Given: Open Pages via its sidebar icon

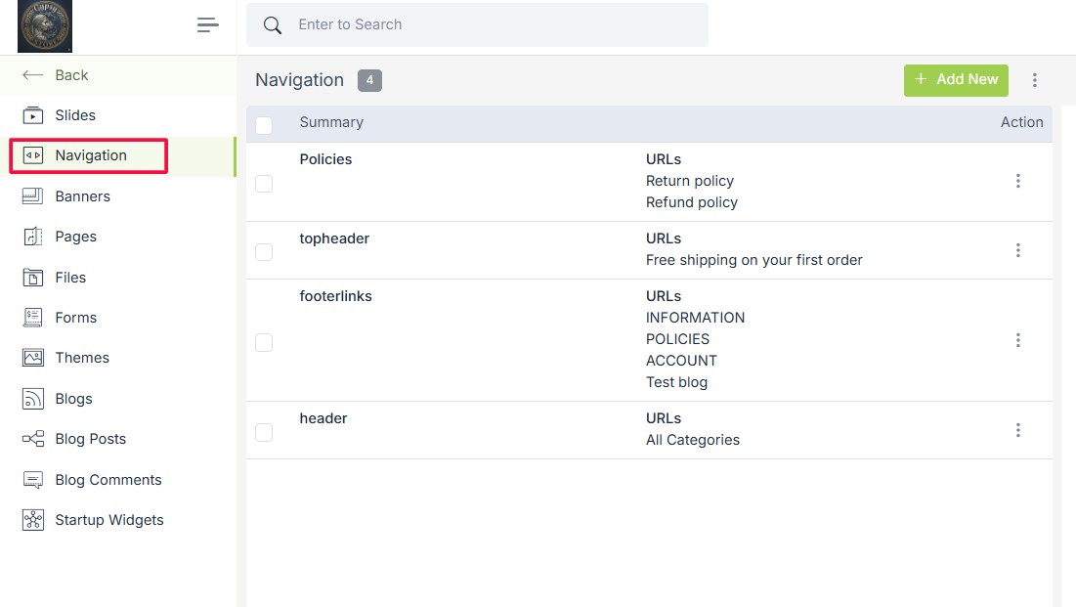Looking at the screenshot, I should pyautogui.click(x=33, y=237).
